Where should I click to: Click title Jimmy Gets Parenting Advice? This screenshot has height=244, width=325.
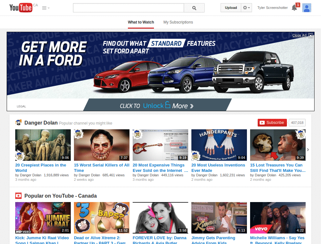point(213,240)
